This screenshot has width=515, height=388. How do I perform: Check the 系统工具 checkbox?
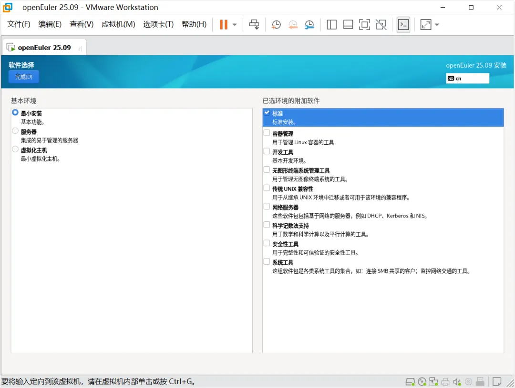point(267,261)
